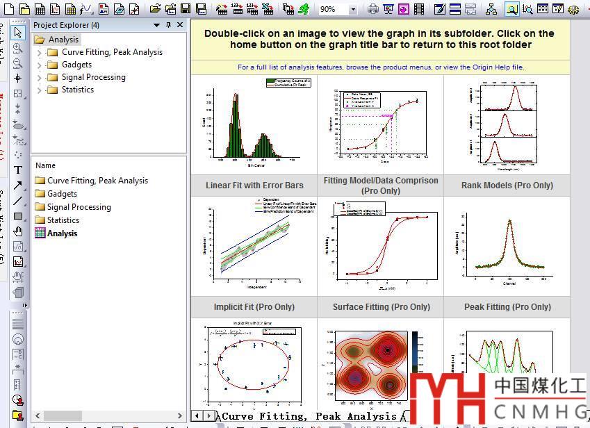
Task: Click the dose response curve thumbnail
Action: 380,124
